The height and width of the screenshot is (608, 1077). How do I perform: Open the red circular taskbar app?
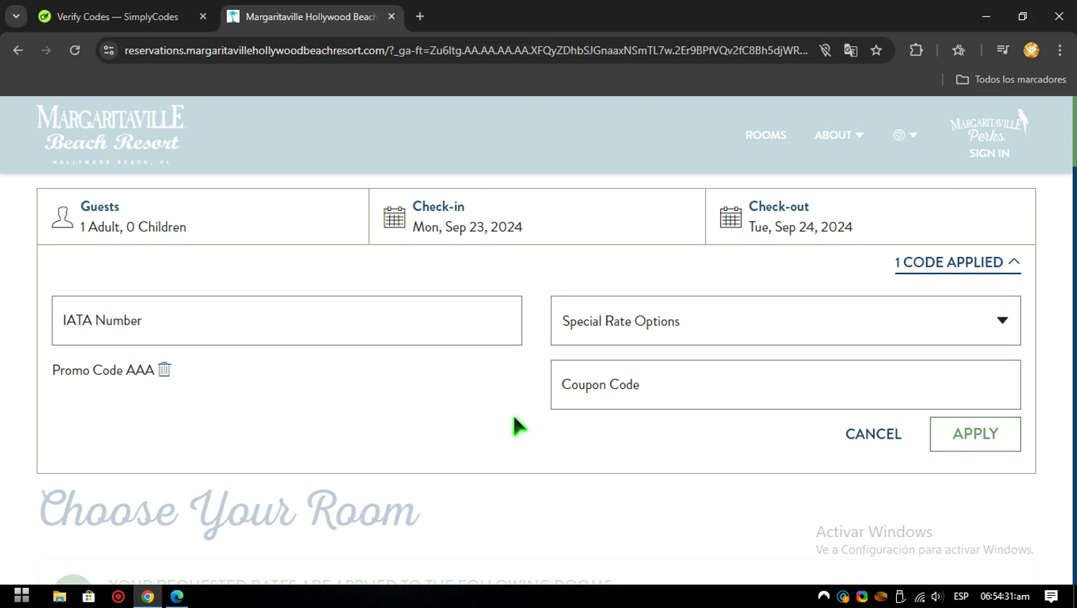coord(118,596)
